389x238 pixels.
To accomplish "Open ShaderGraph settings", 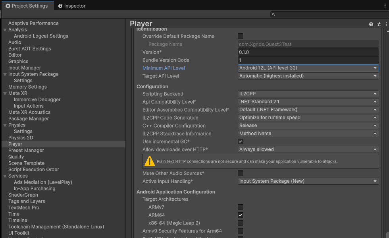I will click(23, 195).
